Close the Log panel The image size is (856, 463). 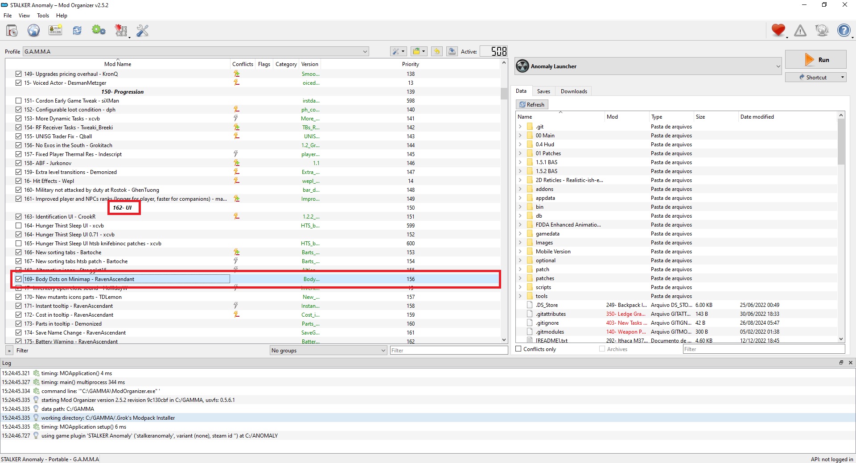tap(850, 363)
